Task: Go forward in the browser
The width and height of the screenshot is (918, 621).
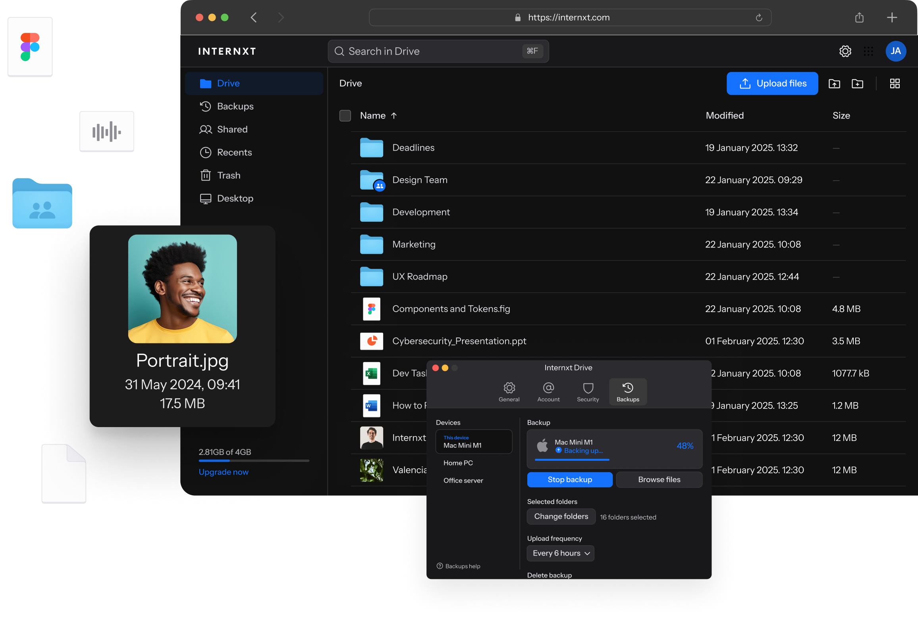Action: click(x=281, y=17)
